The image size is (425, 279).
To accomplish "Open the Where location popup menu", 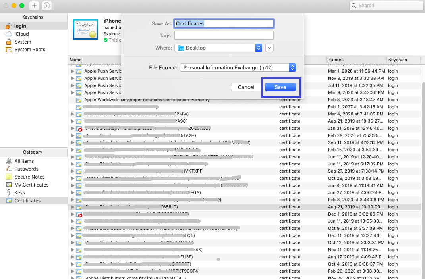I will (x=218, y=48).
